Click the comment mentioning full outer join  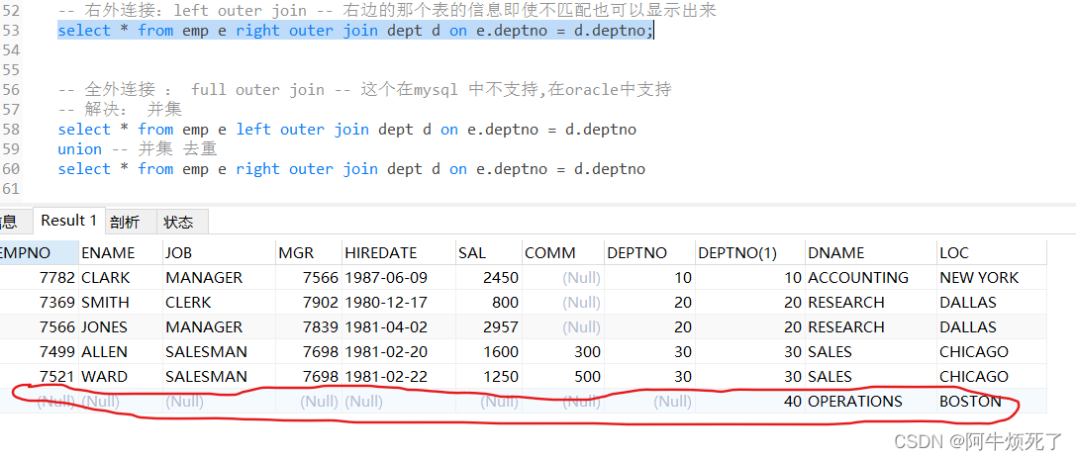tap(364, 89)
